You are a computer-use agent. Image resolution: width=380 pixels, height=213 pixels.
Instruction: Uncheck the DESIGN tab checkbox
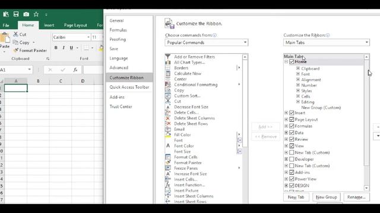[292, 186]
